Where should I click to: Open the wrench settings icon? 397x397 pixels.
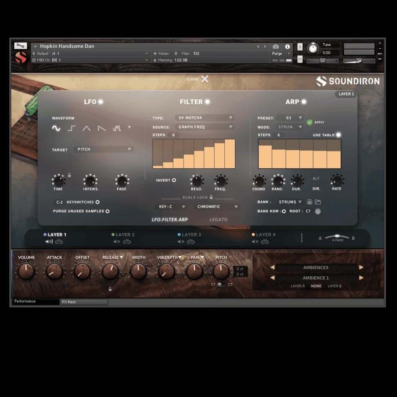click(20, 46)
